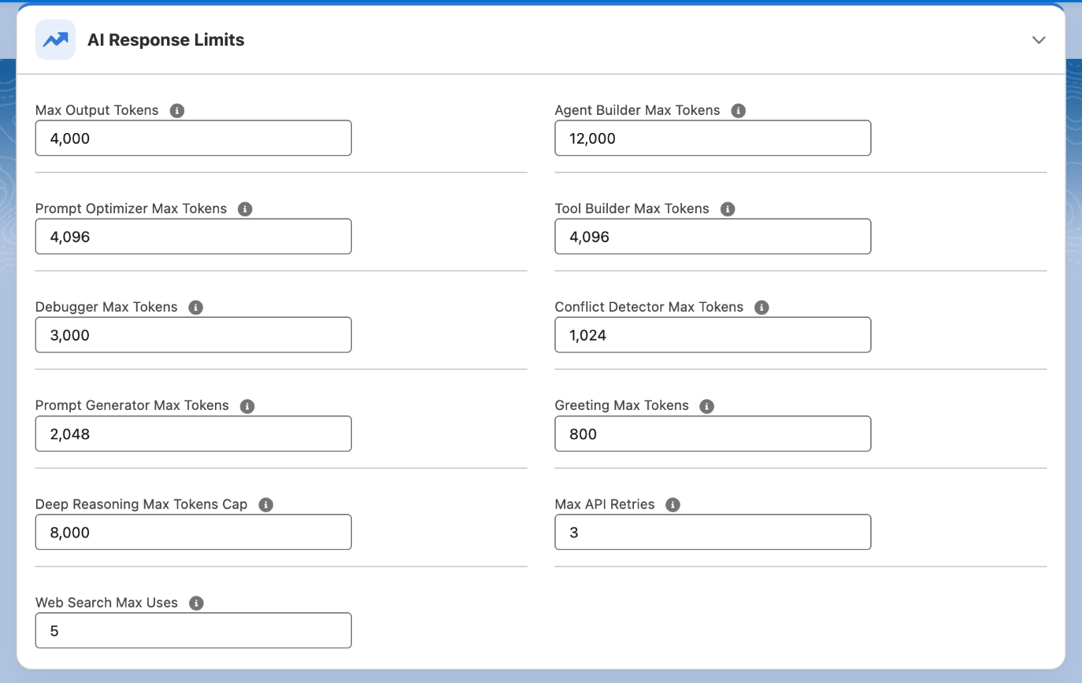Edit the Prompt Generator Max Tokens field
1082x683 pixels.
(x=194, y=434)
